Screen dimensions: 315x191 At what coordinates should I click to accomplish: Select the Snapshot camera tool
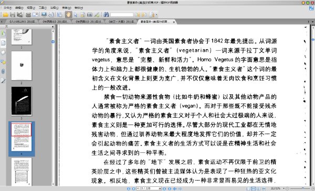tap(90, 15)
